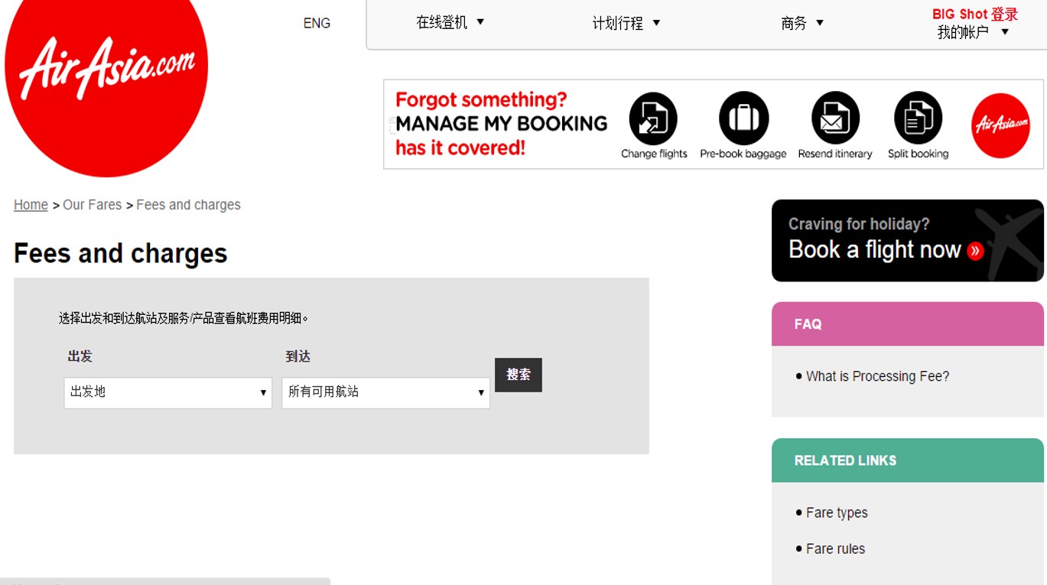The width and height of the screenshot is (1047, 585).
Task: Open the 出发地 departure dropdown
Action: [x=168, y=392]
